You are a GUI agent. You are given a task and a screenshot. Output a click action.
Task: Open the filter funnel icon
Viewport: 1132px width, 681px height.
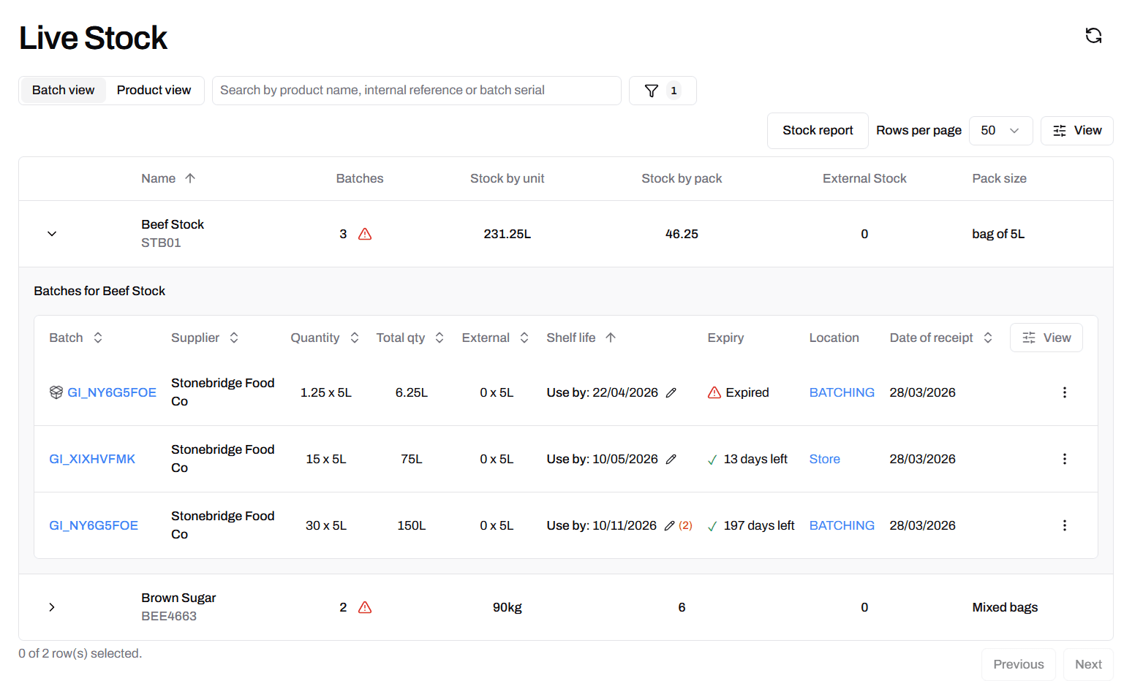[652, 91]
